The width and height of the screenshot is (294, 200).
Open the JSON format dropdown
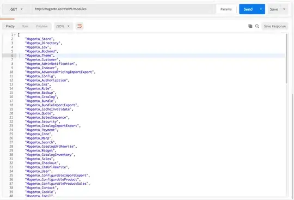pos(63,26)
